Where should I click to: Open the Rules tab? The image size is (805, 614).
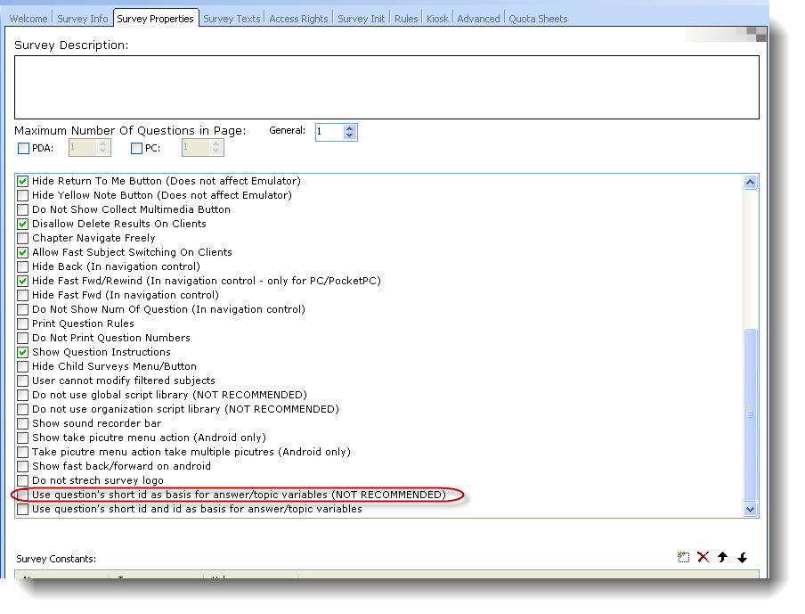pos(406,19)
